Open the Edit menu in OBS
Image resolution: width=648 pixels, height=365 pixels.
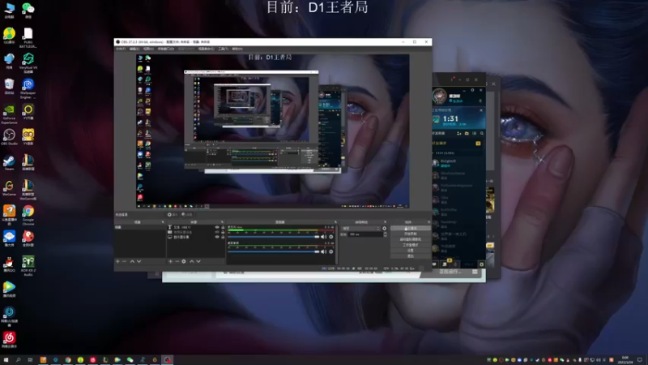tap(134, 49)
